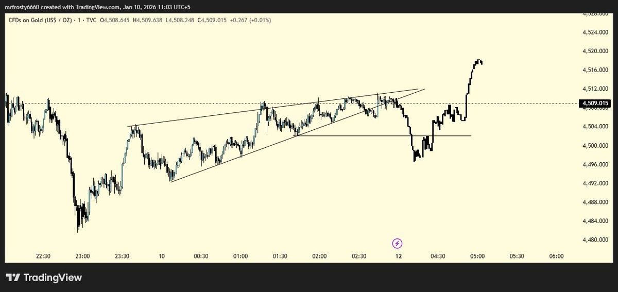
Task: Click the high value H4,509.638
Action: (x=146, y=20)
